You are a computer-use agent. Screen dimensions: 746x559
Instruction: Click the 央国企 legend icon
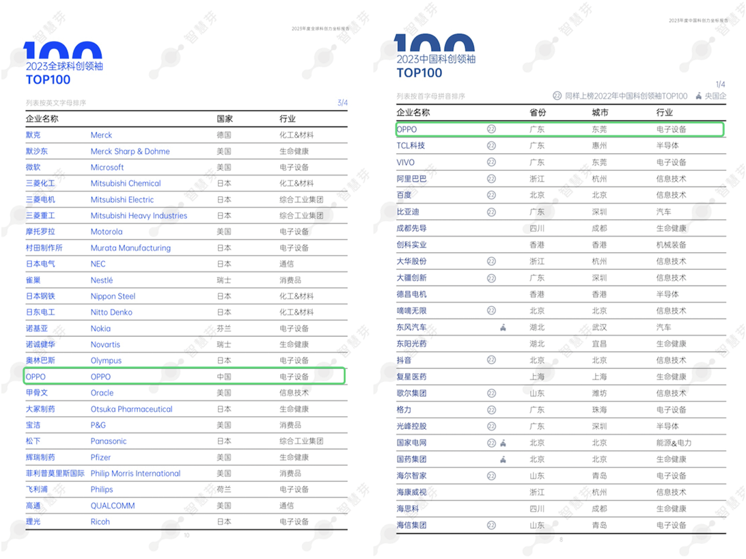coord(698,96)
